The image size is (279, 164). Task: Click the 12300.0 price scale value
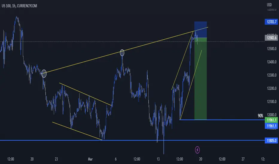tap(272, 75)
